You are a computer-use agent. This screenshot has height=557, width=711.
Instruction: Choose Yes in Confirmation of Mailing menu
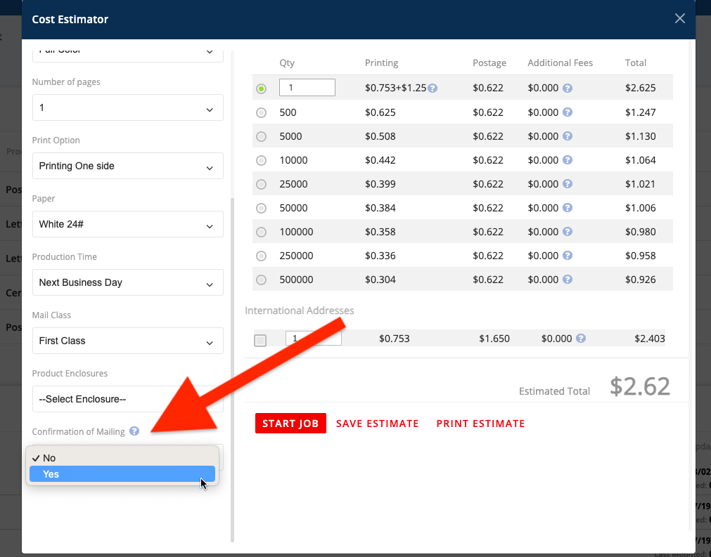[x=122, y=474]
